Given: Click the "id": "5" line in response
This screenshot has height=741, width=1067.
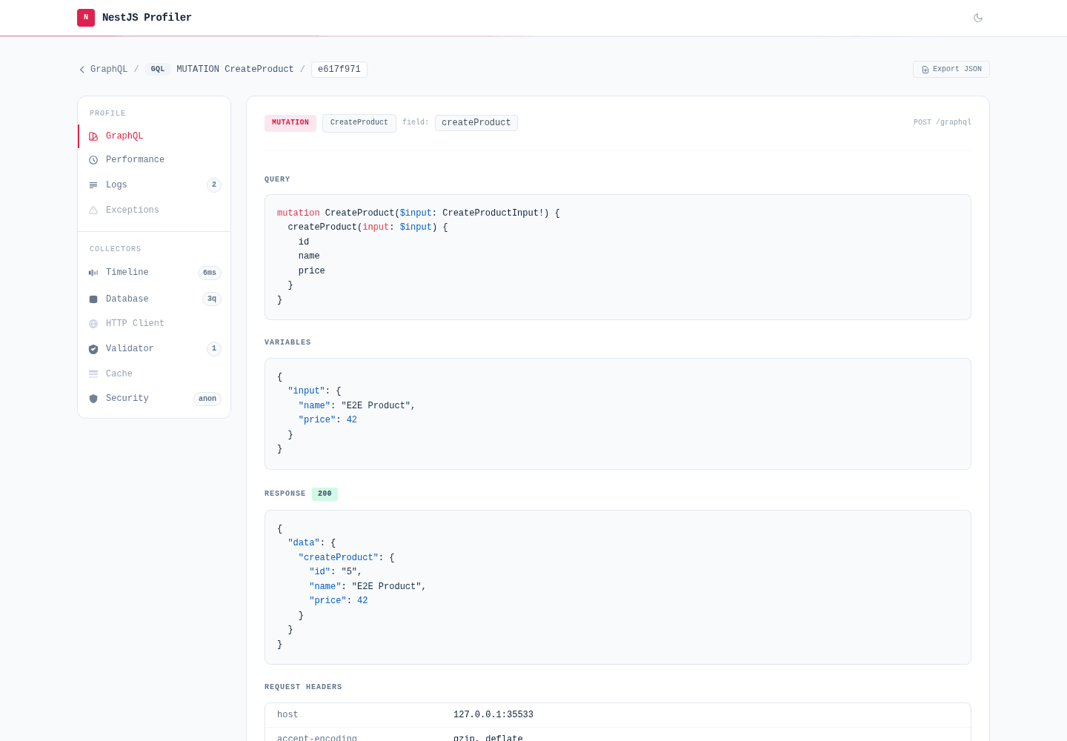Looking at the screenshot, I should [336, 572].
